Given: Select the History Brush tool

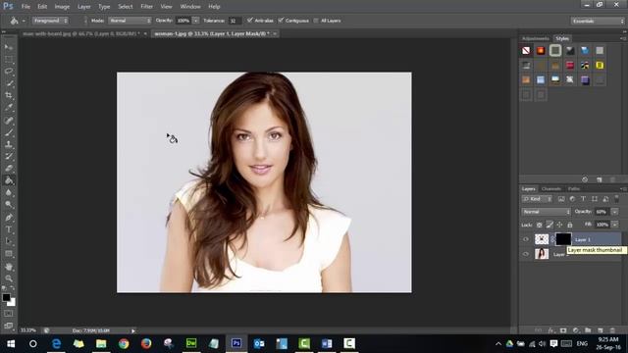Looking at the screenshot, I should [x=9, y=156].
